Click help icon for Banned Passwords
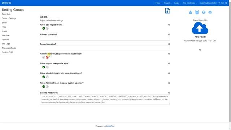The image size is (231, 130). [x=169, y=93]
